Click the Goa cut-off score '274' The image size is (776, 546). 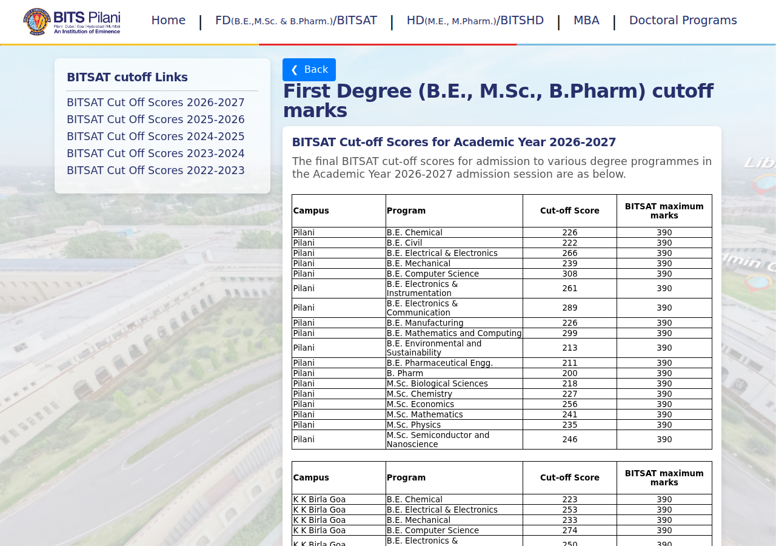pos(570,530)
